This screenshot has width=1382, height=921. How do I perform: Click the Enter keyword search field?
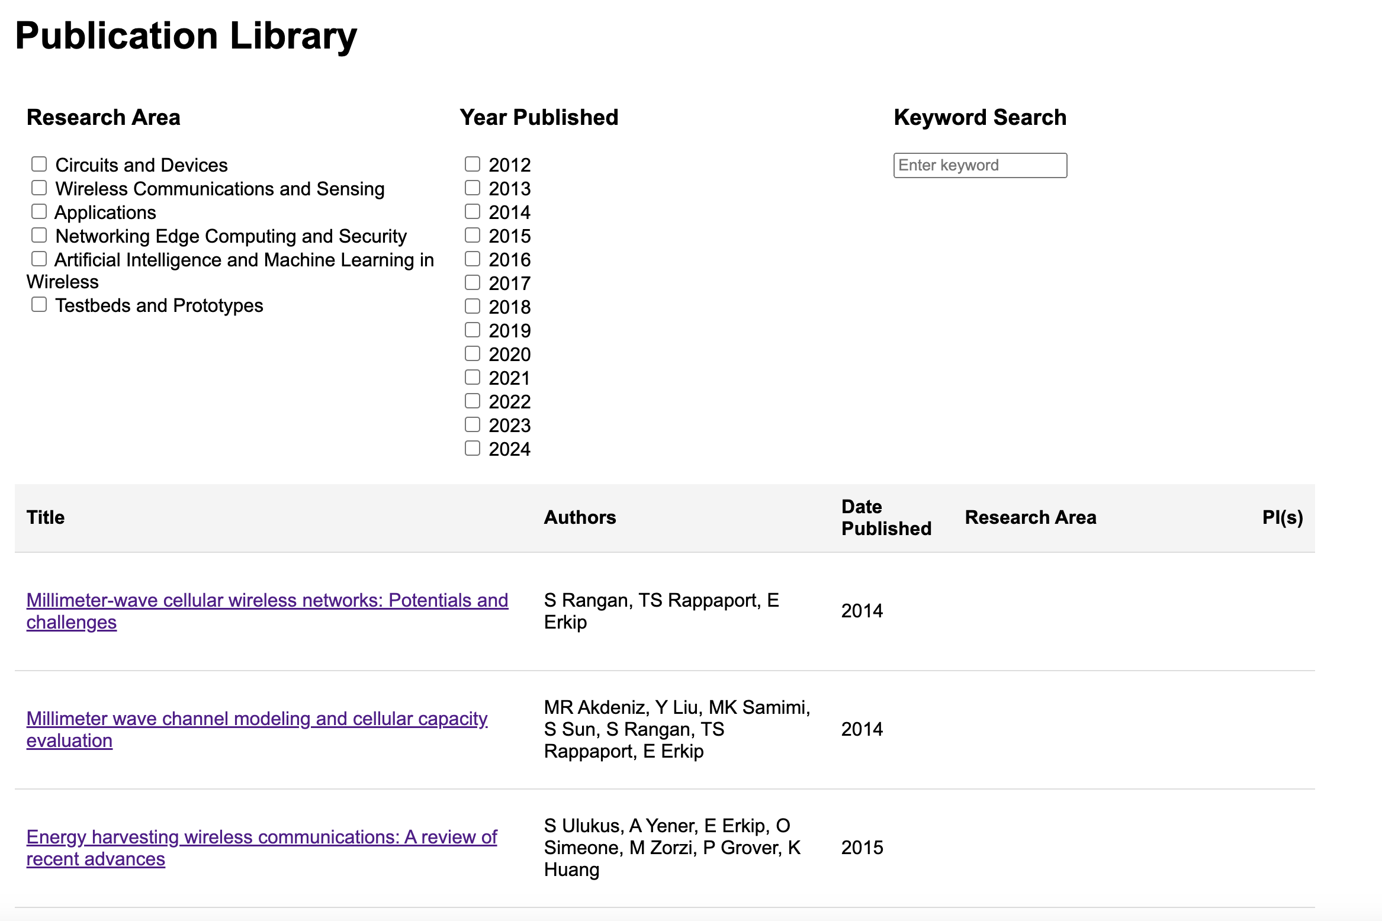coord(980,165)
